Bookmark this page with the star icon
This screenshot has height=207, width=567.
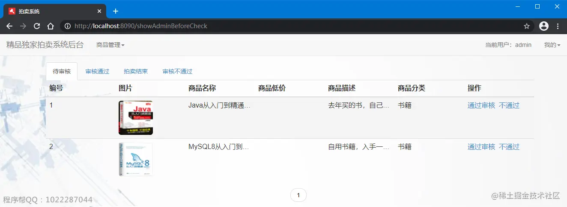coord(527,26)
